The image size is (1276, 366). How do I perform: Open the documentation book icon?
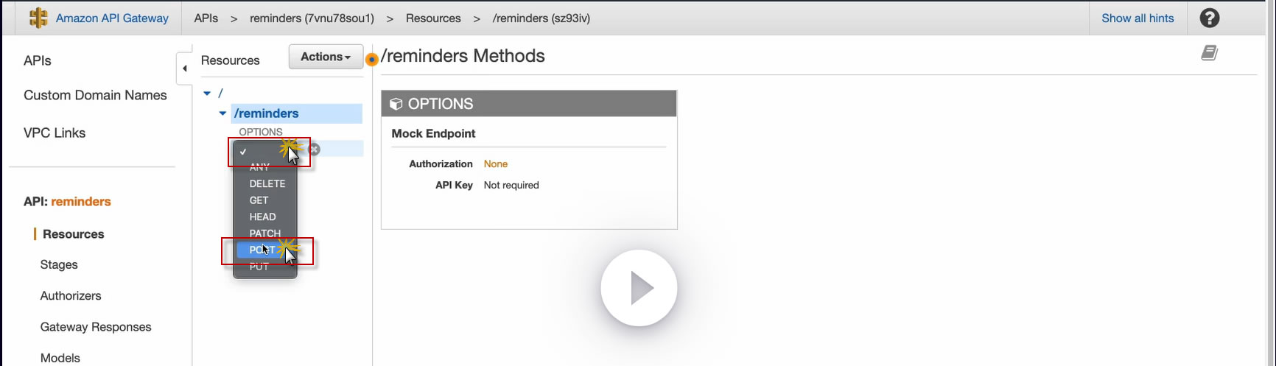click(x=1209, y=53)
